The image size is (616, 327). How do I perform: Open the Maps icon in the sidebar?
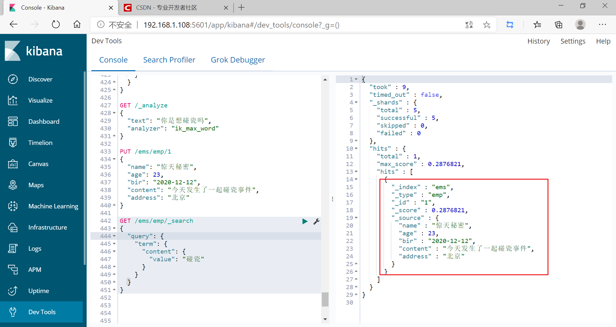pyautogui.click(x=13, y=185)
